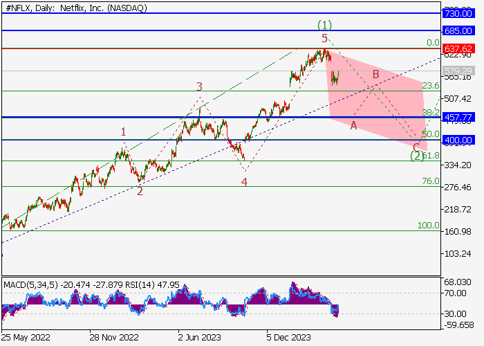Click the pink projected correction channel
484x346 pixels.
(x=376, y=100)
